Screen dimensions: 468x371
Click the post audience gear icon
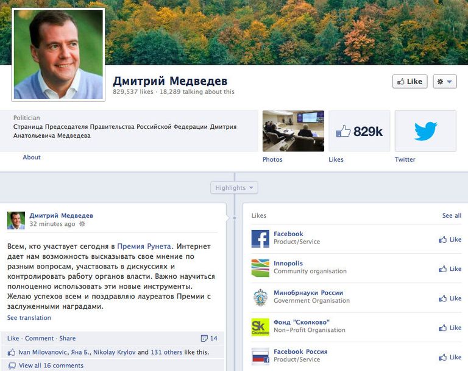click(x=82, y=224)
